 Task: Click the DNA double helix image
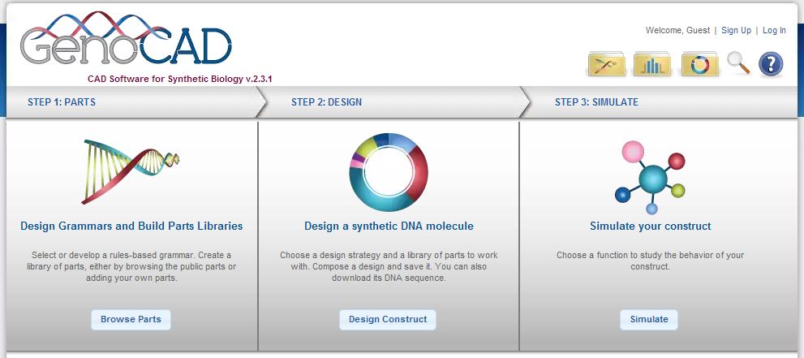click(x=131, y=172)
